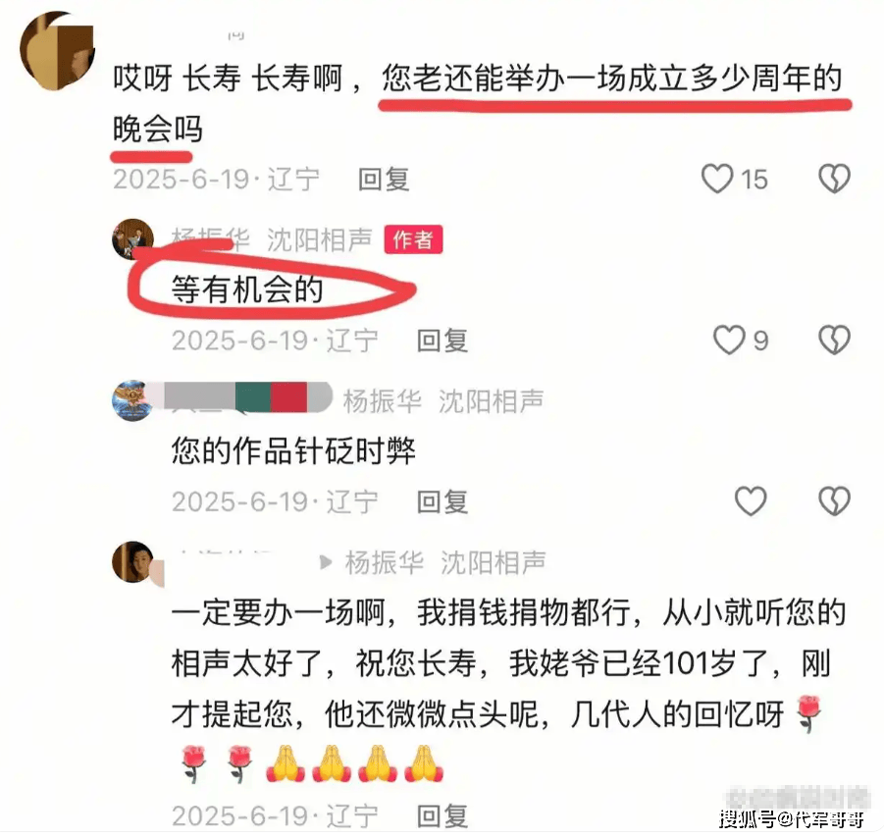Dislike the author's reply 等有机会的

(x=834, y=340)
